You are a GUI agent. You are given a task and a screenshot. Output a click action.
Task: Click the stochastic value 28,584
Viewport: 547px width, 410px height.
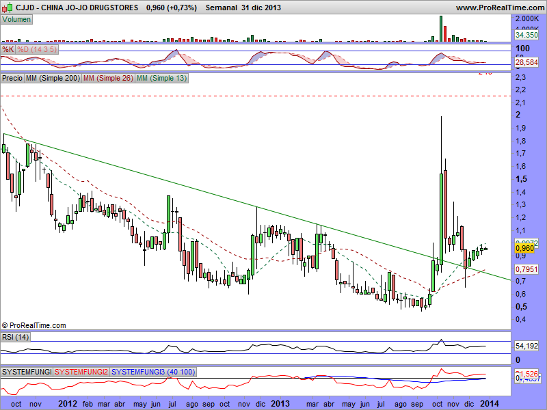click(526, 62)
